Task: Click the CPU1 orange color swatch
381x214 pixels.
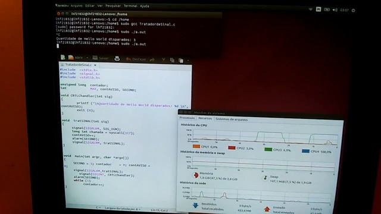Action: 196,146
